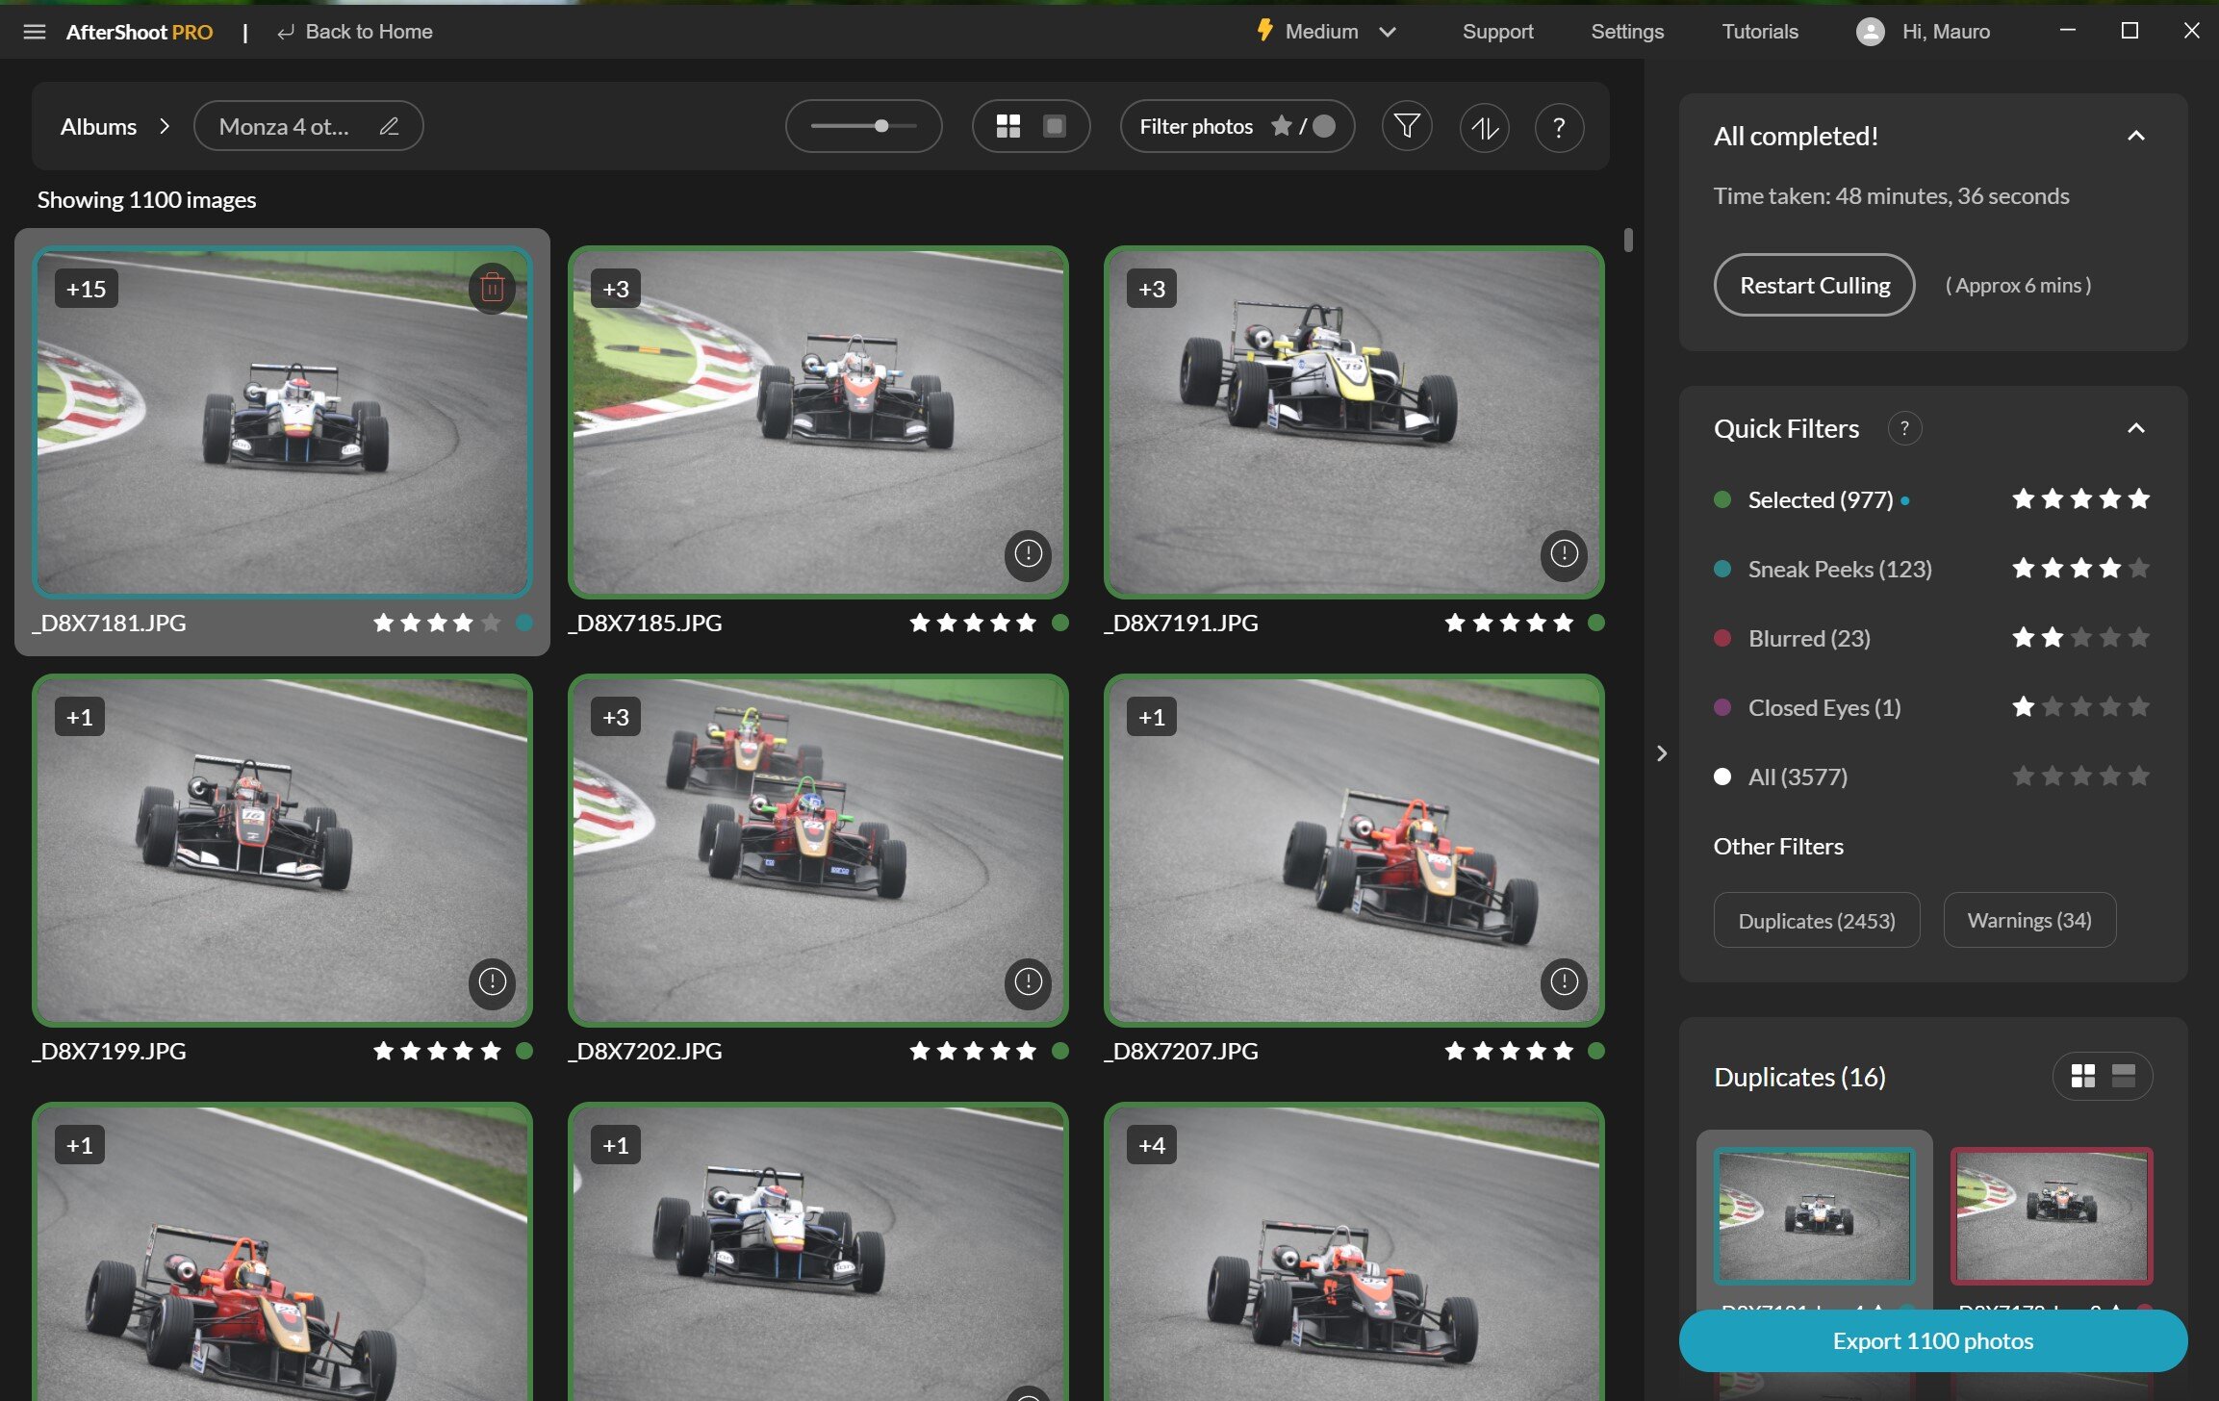Open the toolbar help question mark

tap(1559, 127)
